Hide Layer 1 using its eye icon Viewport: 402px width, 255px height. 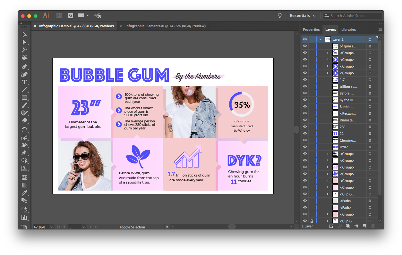[305, 39]
